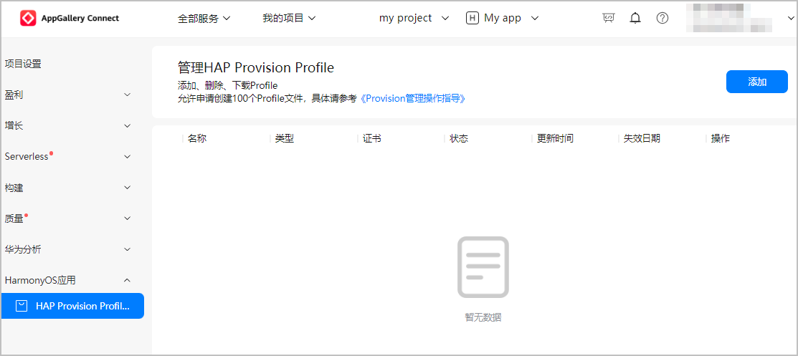
Task: Click the empty-data document icon
Action: 483,267
